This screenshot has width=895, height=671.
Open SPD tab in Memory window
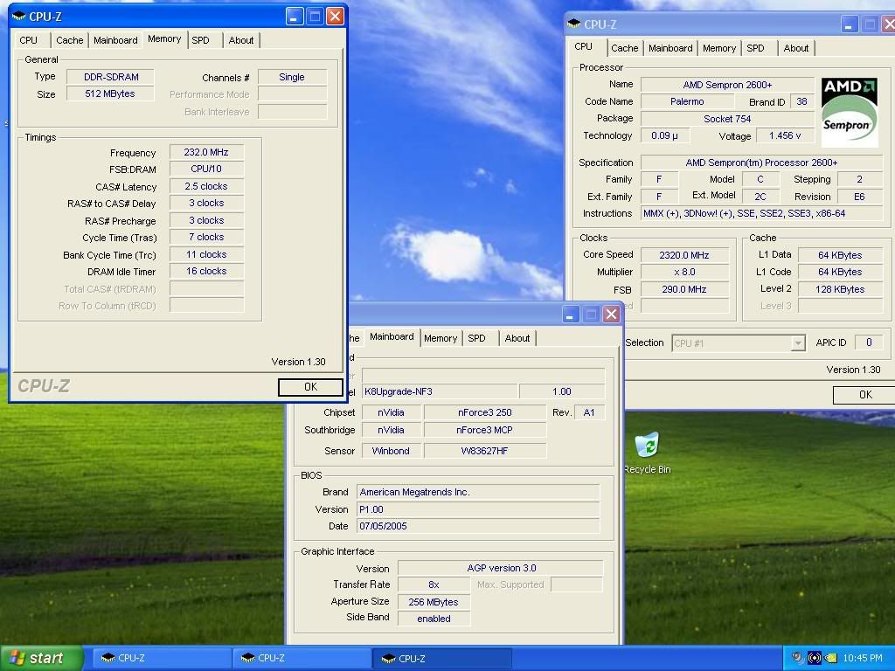click(200, 40)
